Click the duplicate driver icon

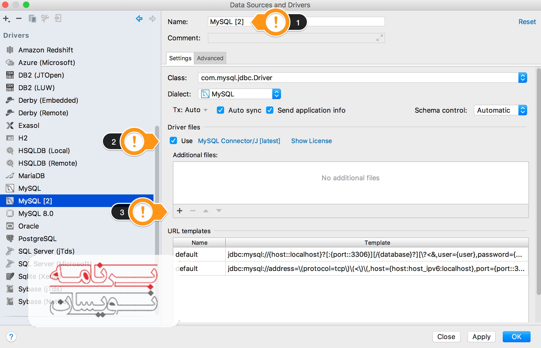[x=32, y=19]
